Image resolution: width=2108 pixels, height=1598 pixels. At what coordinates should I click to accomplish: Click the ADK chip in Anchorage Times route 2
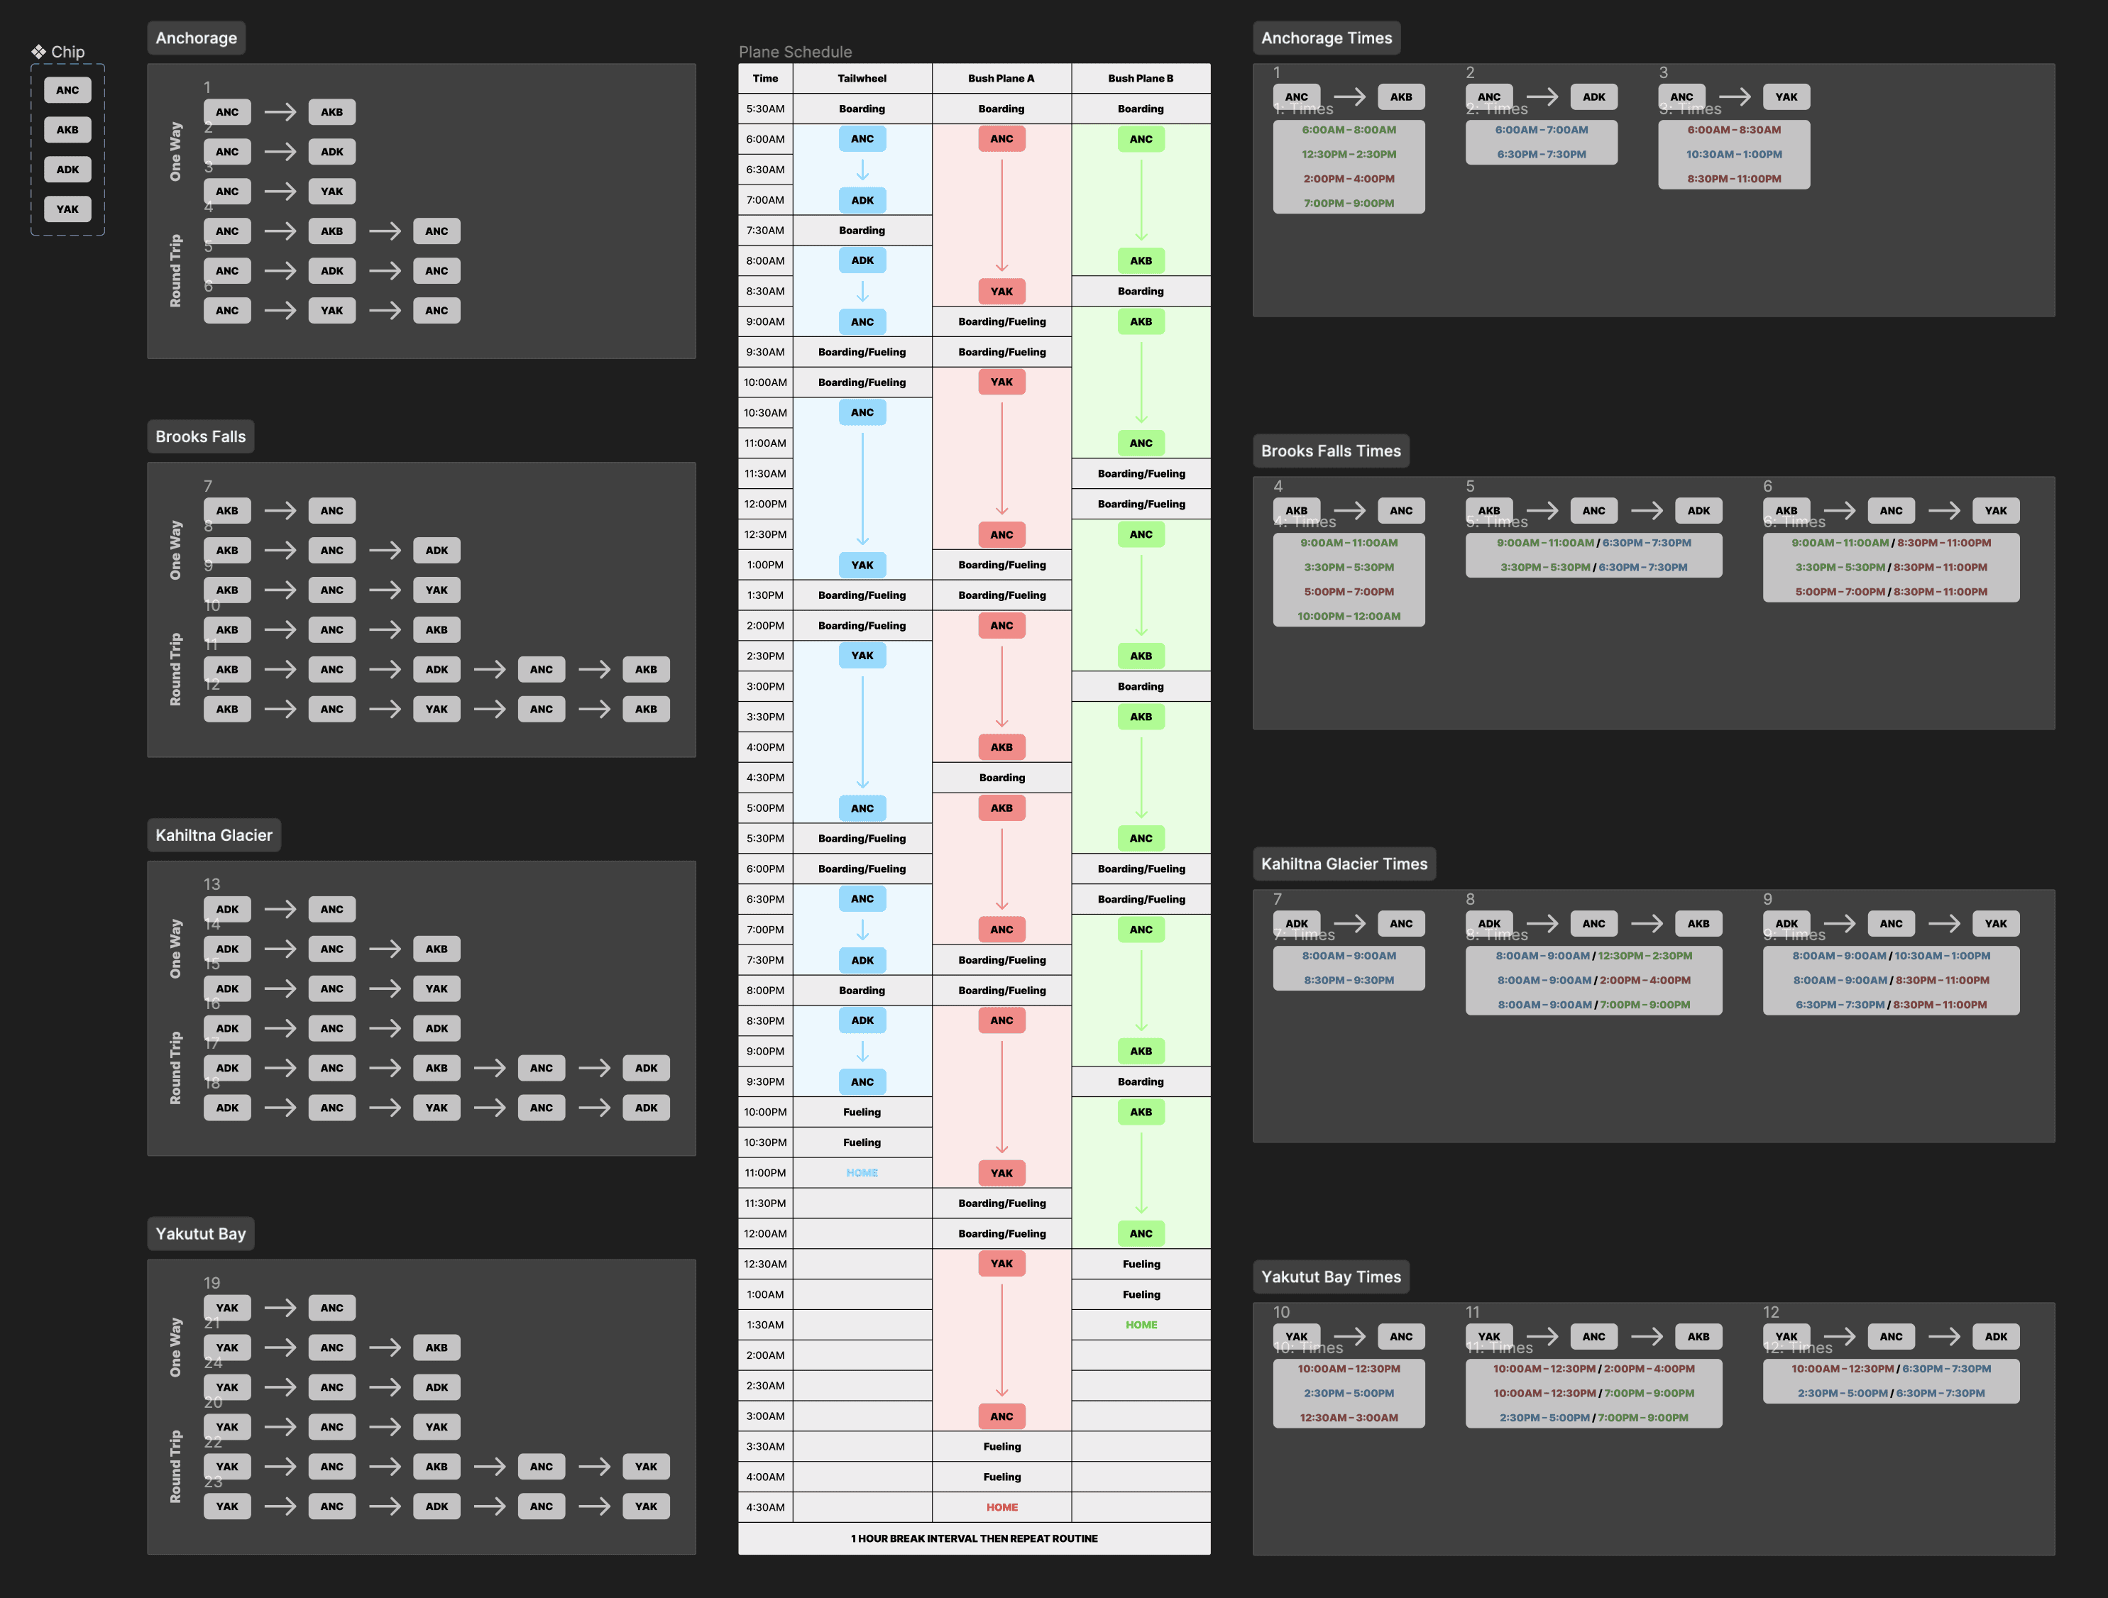tap(1593, 97)
